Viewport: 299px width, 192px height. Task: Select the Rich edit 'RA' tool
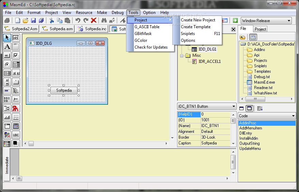pos(16,108)
